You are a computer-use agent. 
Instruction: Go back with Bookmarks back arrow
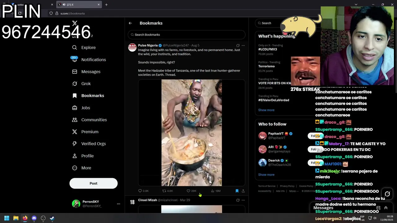[130, 23]
